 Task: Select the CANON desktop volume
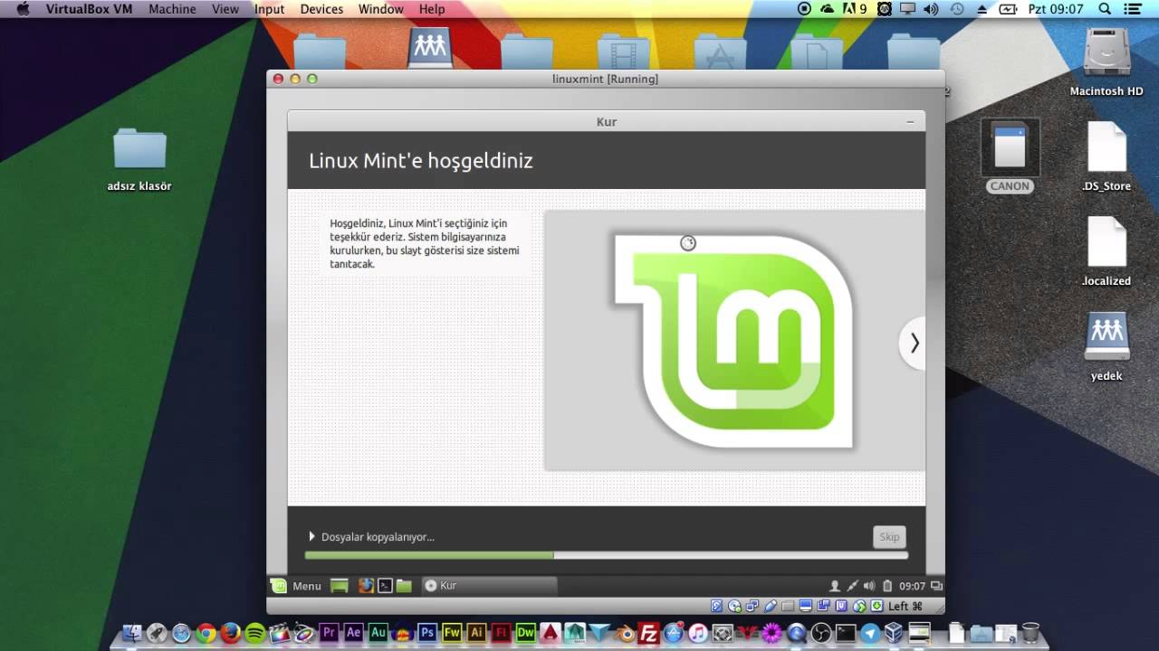(x=1010, y=156)
